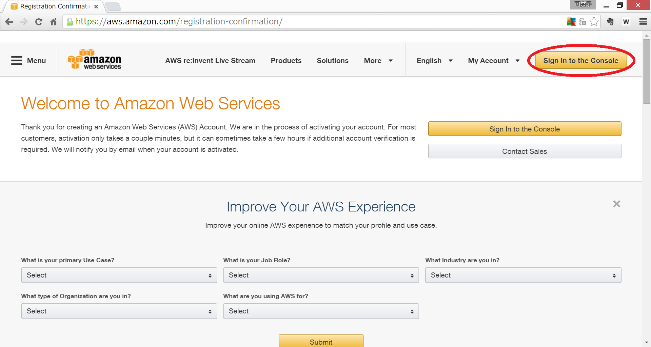Image resolution: width=651 pixels, height=347 pixels.
Task: Open the Products navigation item
Action: coord(286,61)
